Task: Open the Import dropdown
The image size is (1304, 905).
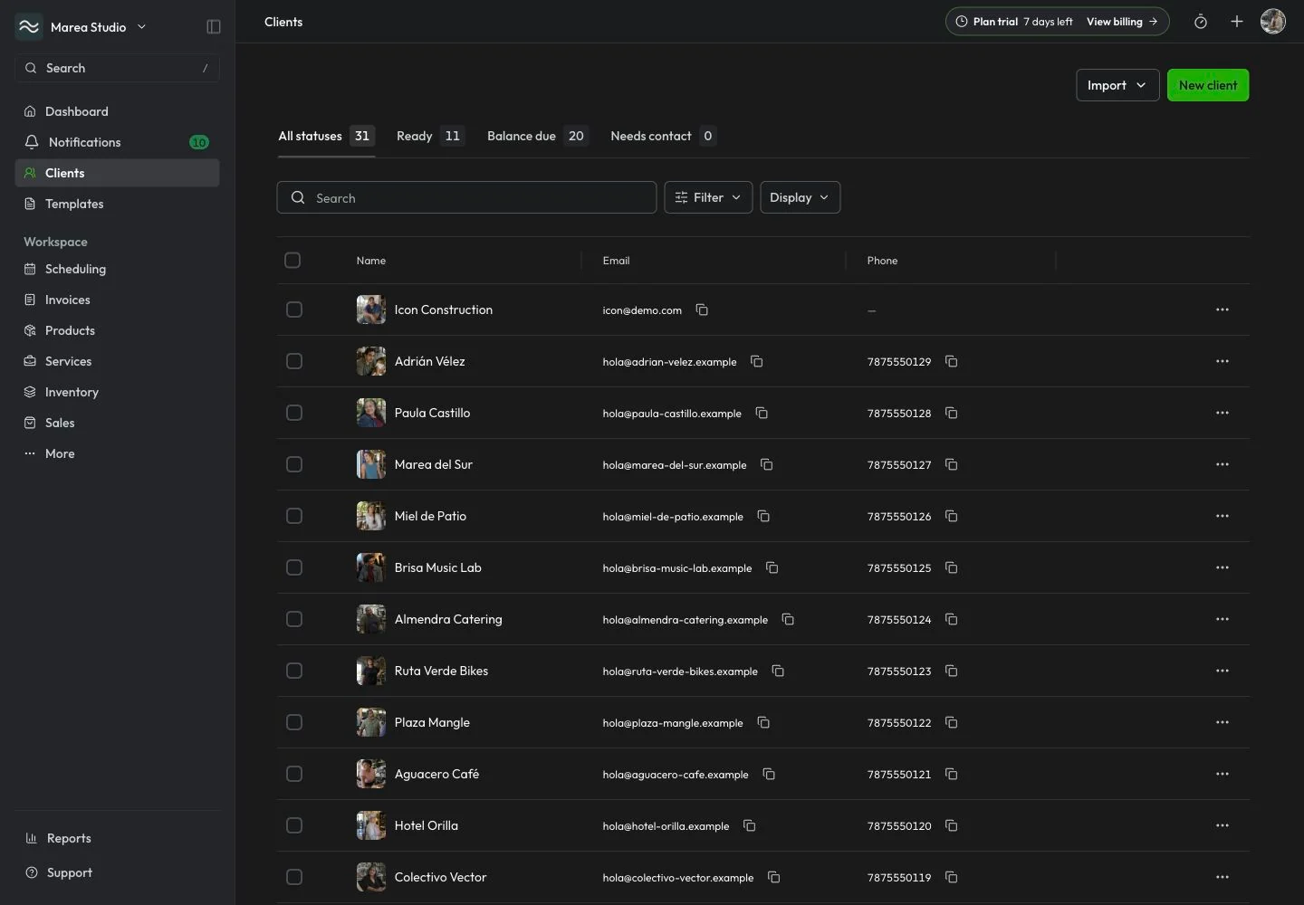Action: point(1117,85)
